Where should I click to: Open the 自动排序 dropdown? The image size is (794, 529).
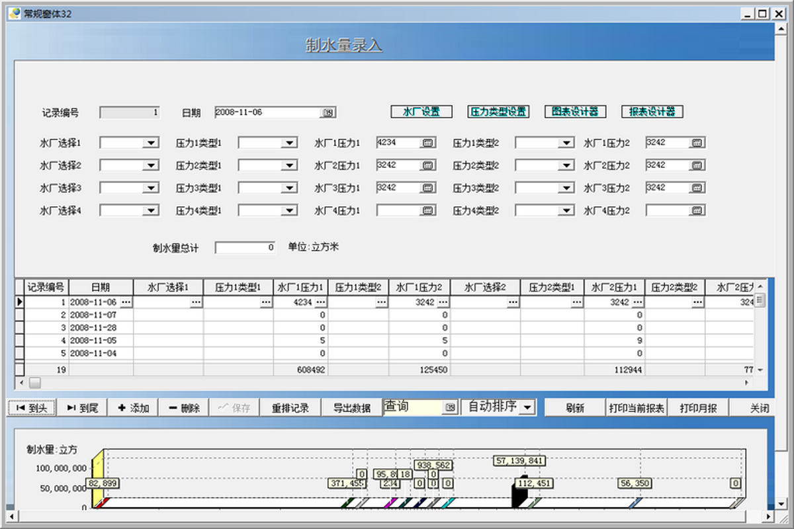(x=526, y=407)
